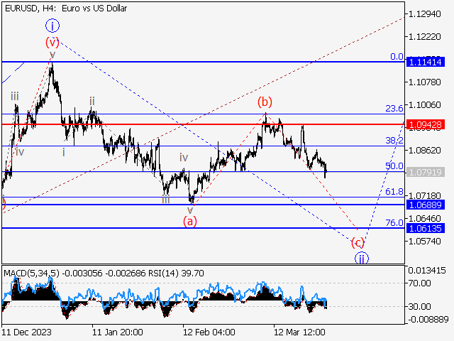The height and width of the screenshot is (341, 454).
Task: Select the red "(v)" wave label
Action: [52, 43]
